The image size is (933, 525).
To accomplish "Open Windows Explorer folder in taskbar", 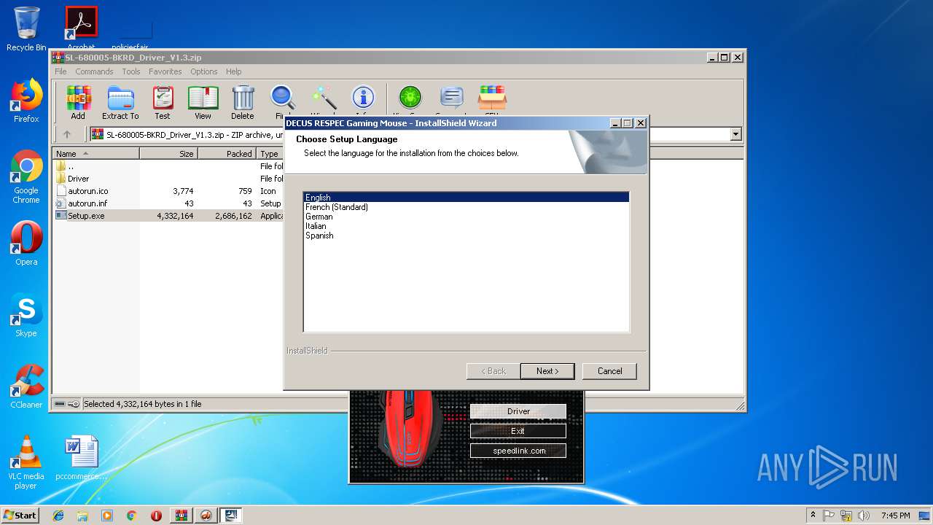I will click(82, 516).
